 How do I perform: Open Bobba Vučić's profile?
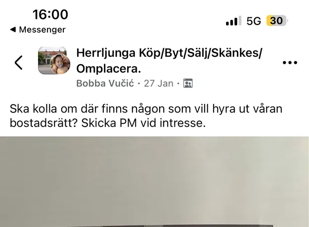coord(105,83)
